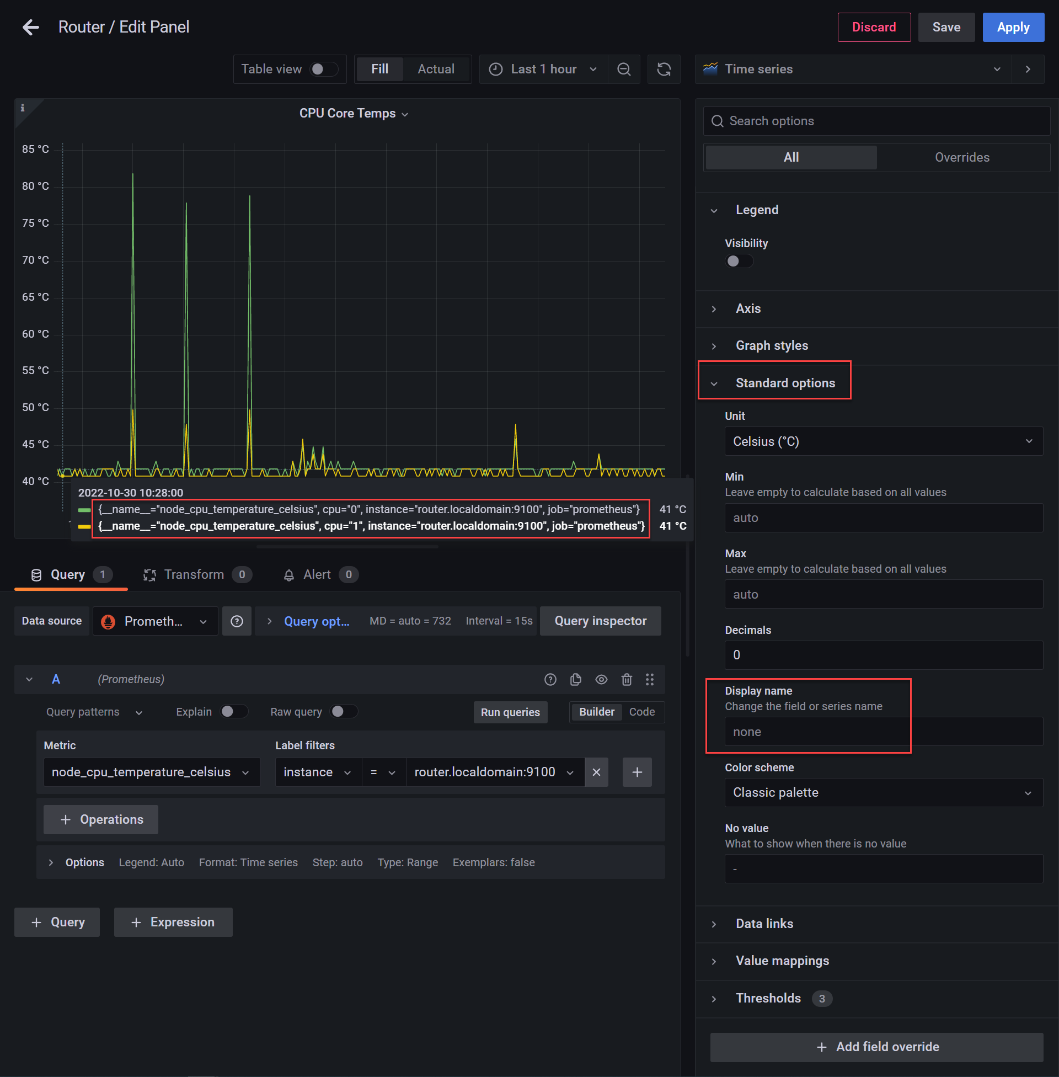The width and height of the screenshot is (1059, 1077).
Task: Enable Raw query mode
Action: coord(344,712)
